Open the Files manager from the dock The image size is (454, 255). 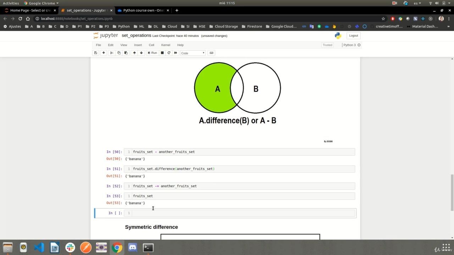point(8,248)
